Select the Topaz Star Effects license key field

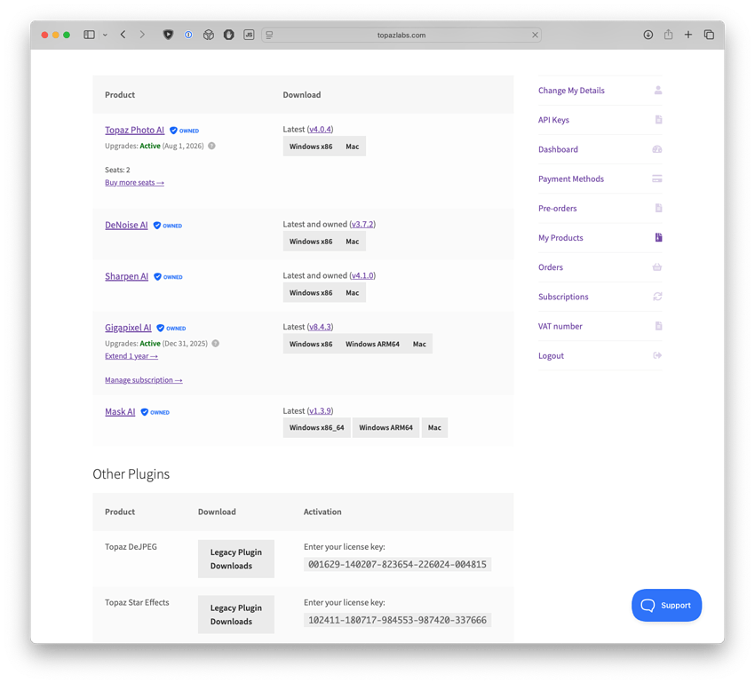[397, 620]
